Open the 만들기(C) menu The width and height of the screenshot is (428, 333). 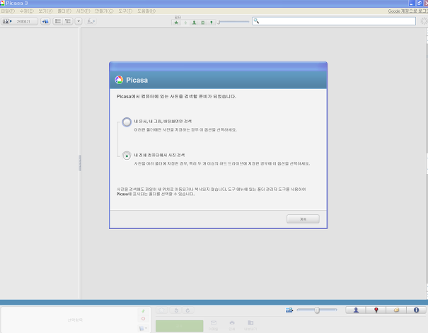point(104,11)
